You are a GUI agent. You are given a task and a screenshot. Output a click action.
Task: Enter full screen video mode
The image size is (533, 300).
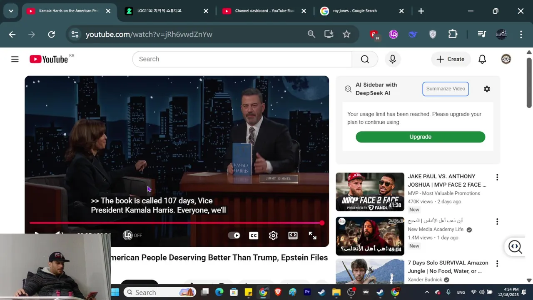[x=313, y=235]
